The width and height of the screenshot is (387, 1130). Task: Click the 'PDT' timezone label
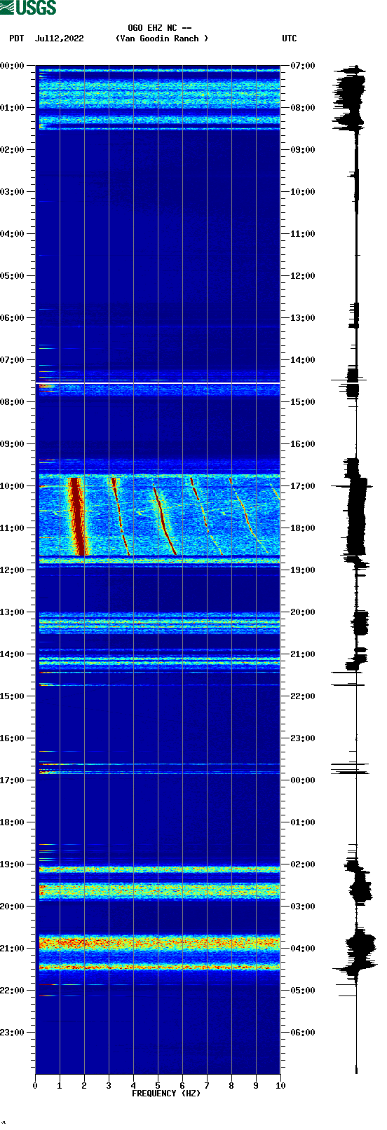[17, 39]
